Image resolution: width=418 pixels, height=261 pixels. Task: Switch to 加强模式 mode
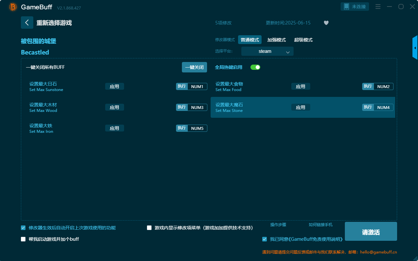(277, 39)
